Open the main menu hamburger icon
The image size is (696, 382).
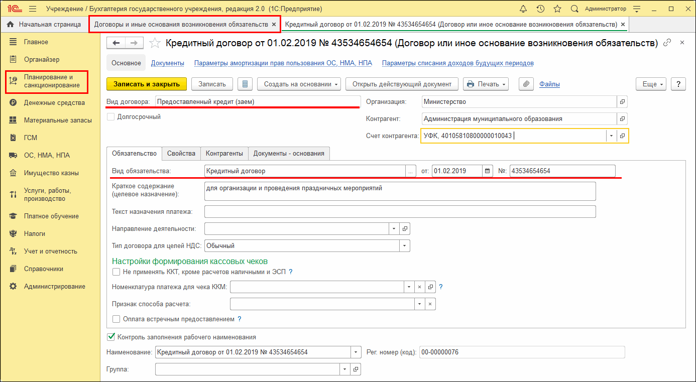click(33, 9)
